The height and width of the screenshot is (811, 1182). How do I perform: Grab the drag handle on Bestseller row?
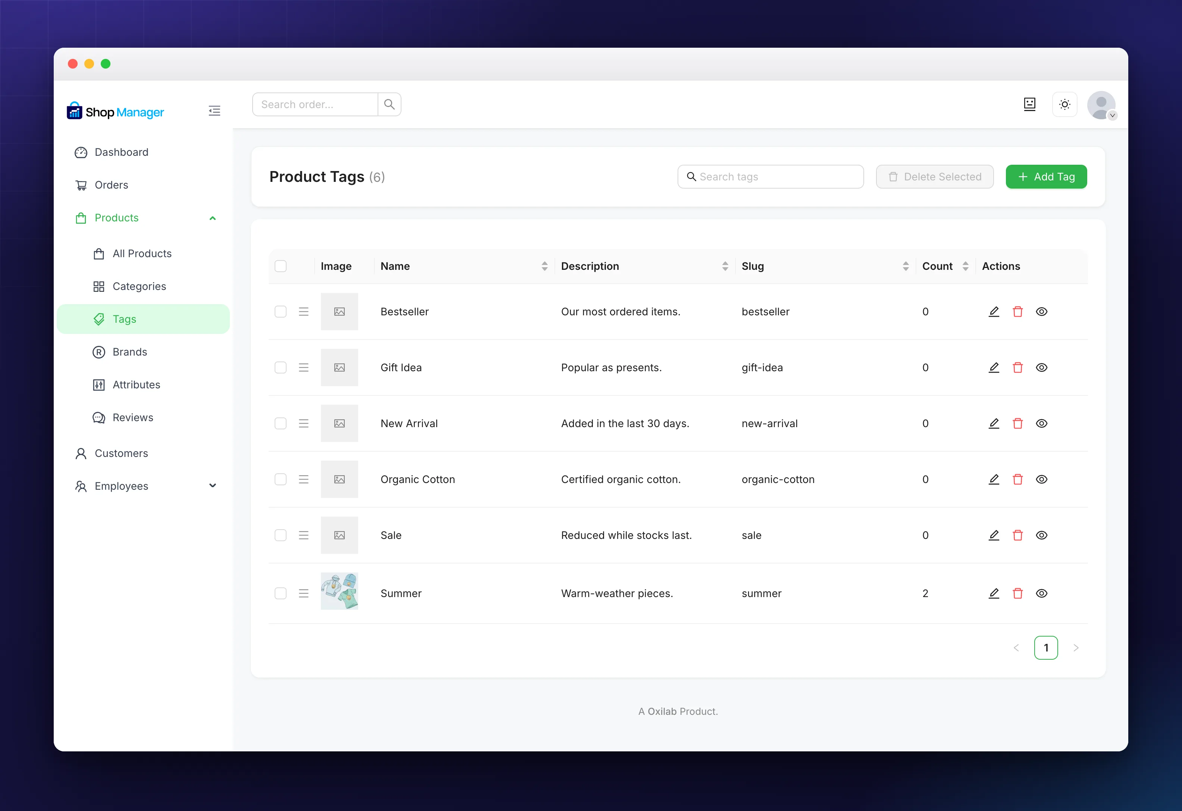[x=304, y=312]
